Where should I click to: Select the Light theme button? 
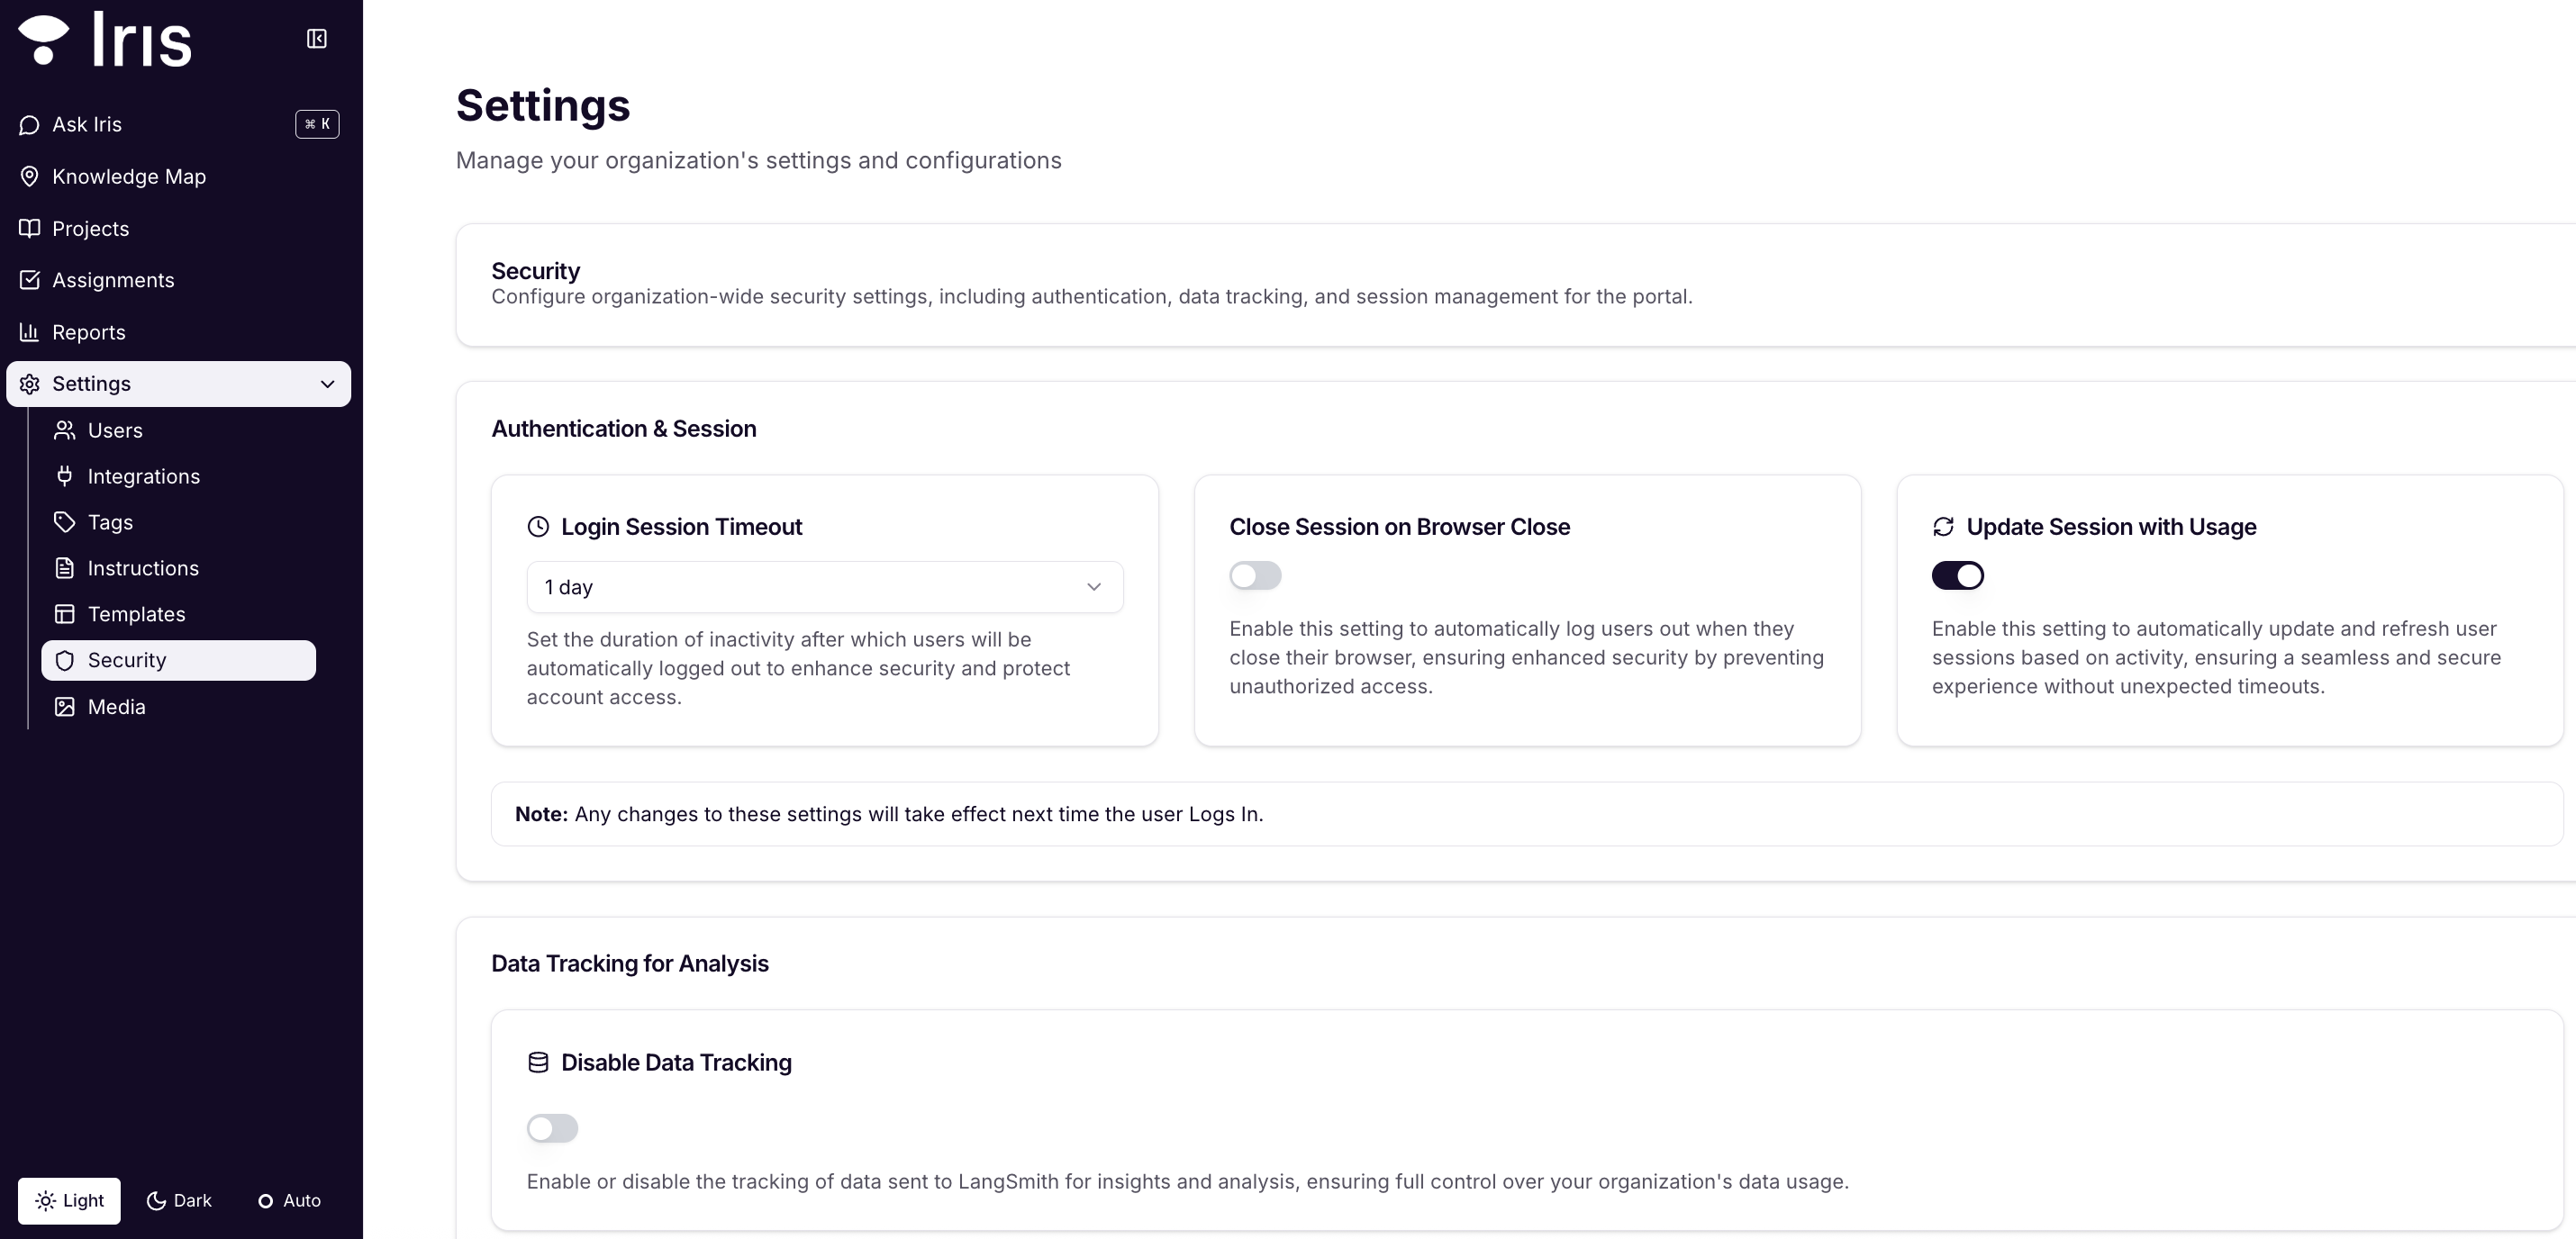[x=69, y=1201]
